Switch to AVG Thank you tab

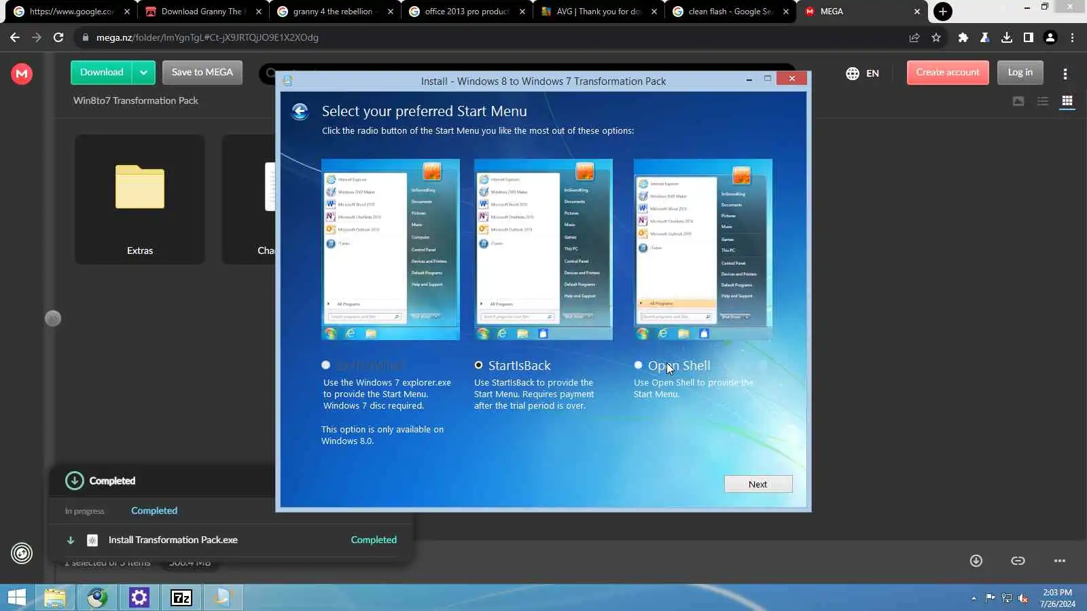pyautogui.click(x=599, y=12)
